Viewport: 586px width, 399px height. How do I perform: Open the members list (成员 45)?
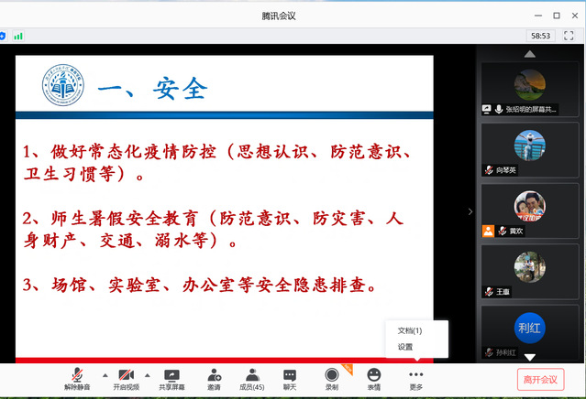[251, 379]
